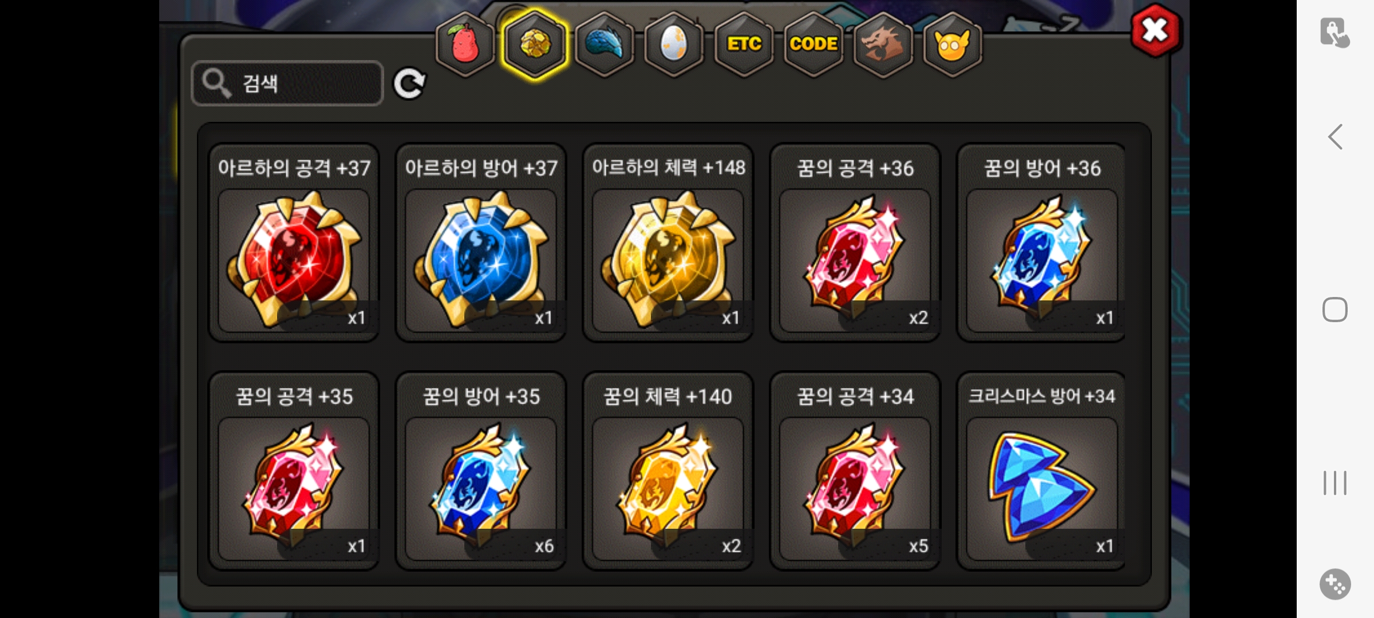This screenshot has width=1374, height=618.
Task: Close the inventory with red X
Action: 1155,30
